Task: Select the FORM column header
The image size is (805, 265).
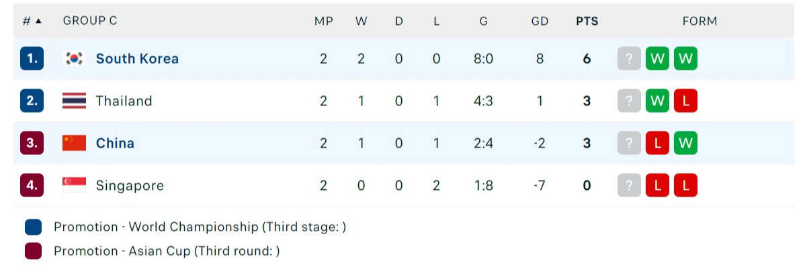Action: (x=700, y=21)
